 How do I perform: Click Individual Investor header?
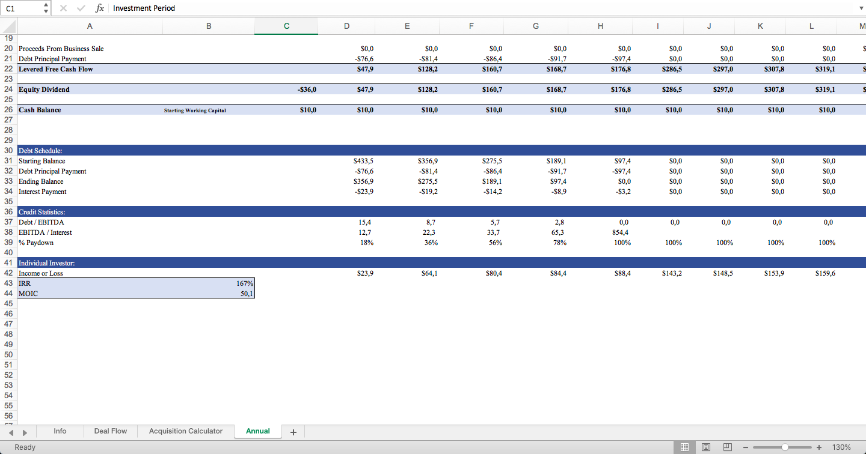441,263
